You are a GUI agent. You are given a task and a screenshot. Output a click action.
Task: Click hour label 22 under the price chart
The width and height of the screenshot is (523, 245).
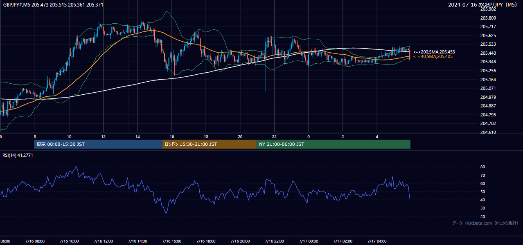tap(274, 137)
